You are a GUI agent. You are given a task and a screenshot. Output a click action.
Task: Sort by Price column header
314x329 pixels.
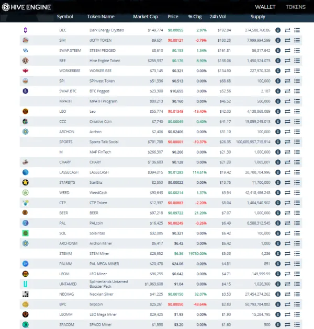[173, 17]
